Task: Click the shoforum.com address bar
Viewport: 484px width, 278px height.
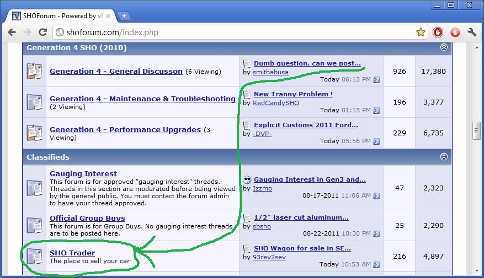Action: 240,32
